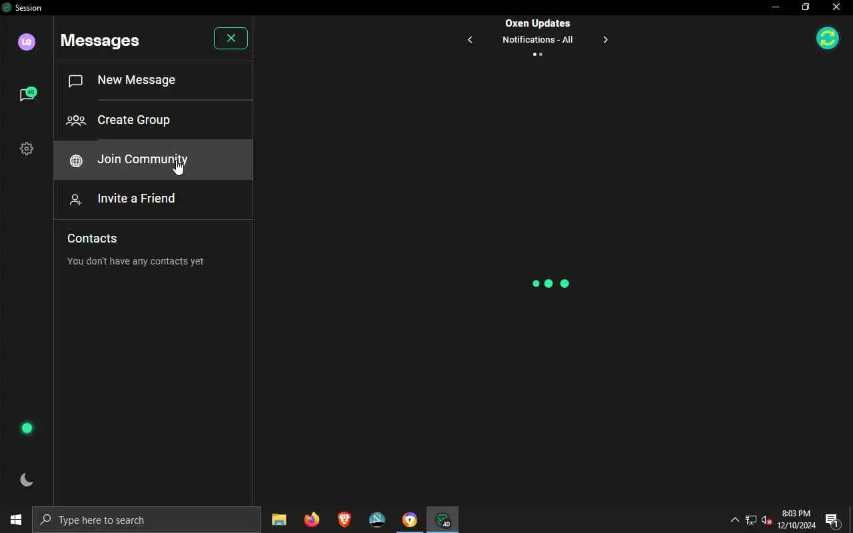This screenshot has height=533, width=853.
Task: Open the profile avatar in sidebar
Action: pyautogui.click(x=27, y=42)
